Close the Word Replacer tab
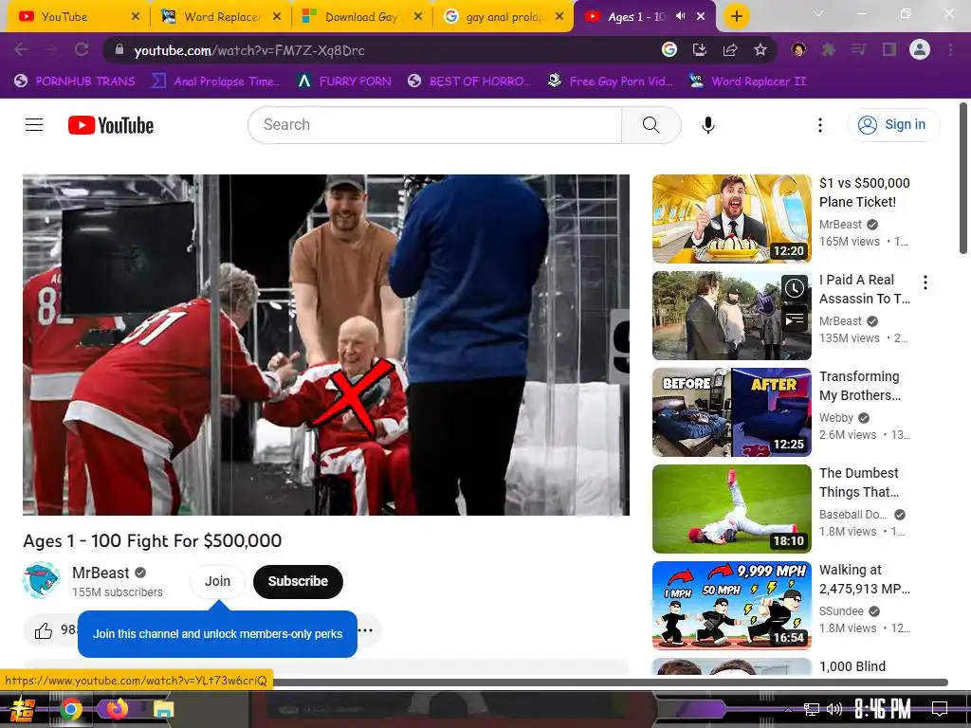 [277, 17]
